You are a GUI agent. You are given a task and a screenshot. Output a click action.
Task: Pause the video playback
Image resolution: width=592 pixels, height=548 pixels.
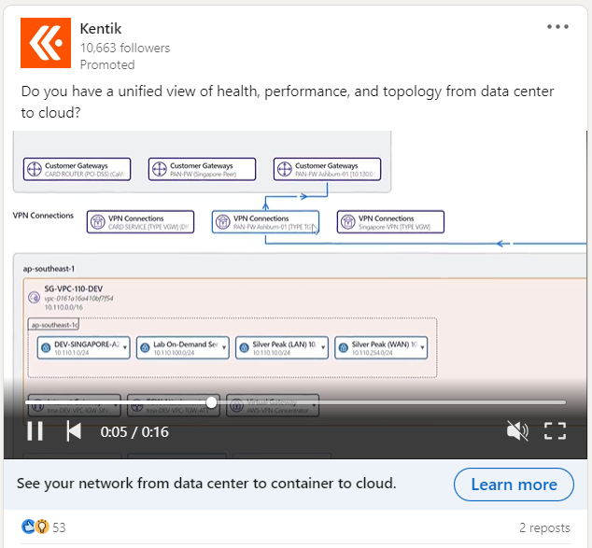tap(35, 431)
